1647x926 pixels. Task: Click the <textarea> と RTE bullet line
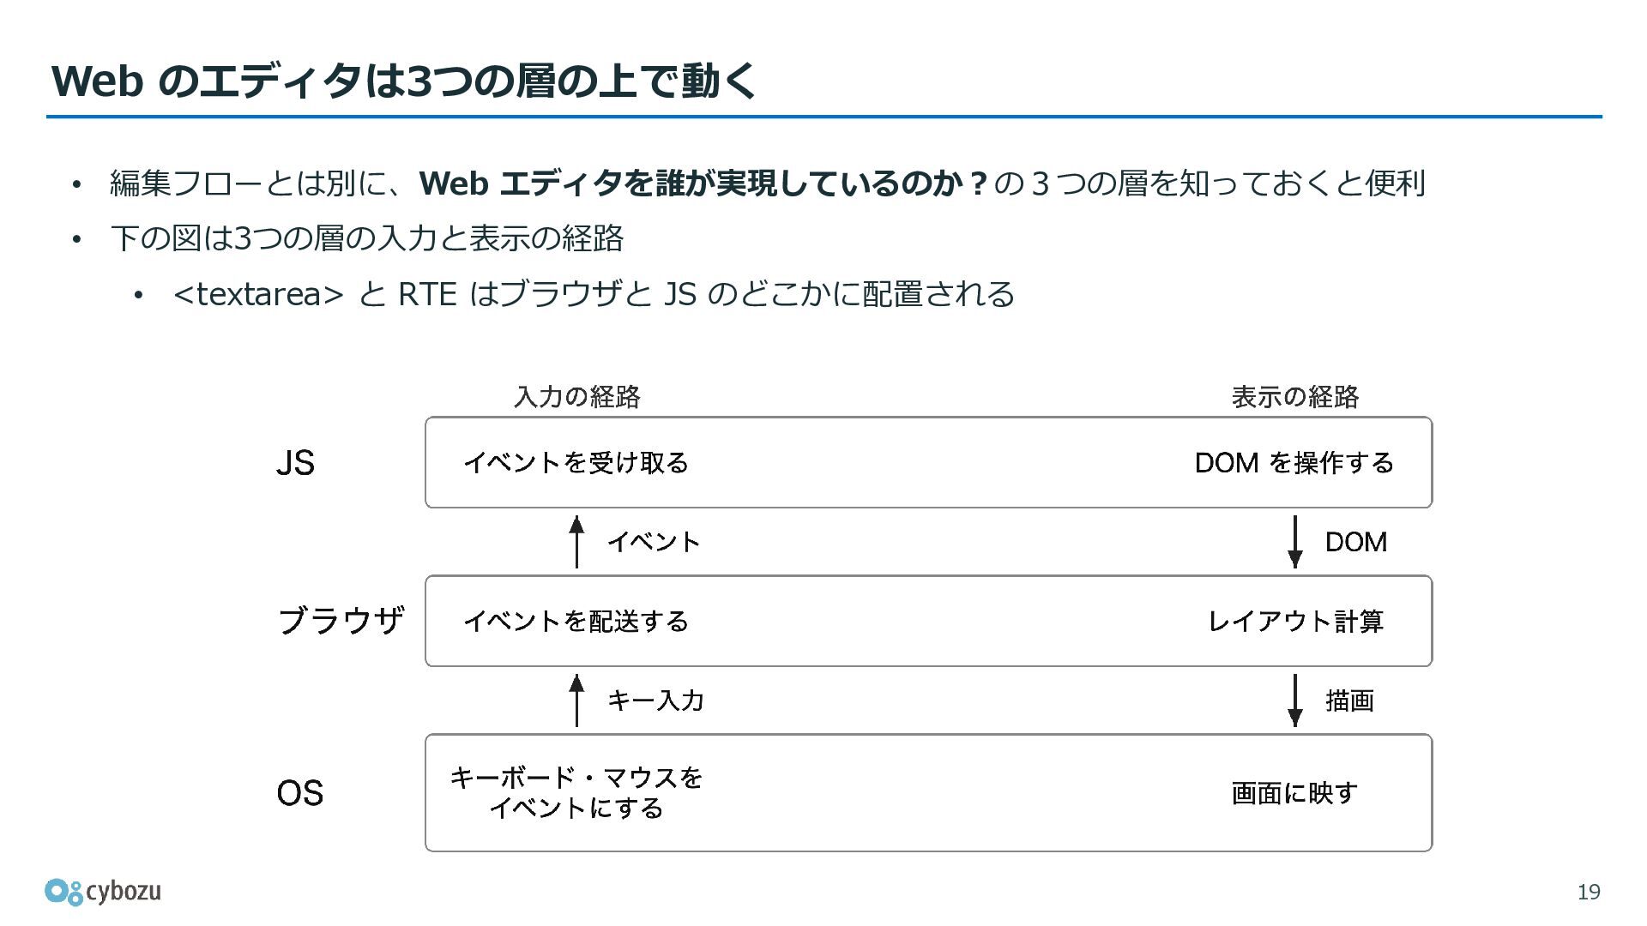pos(594,294)
